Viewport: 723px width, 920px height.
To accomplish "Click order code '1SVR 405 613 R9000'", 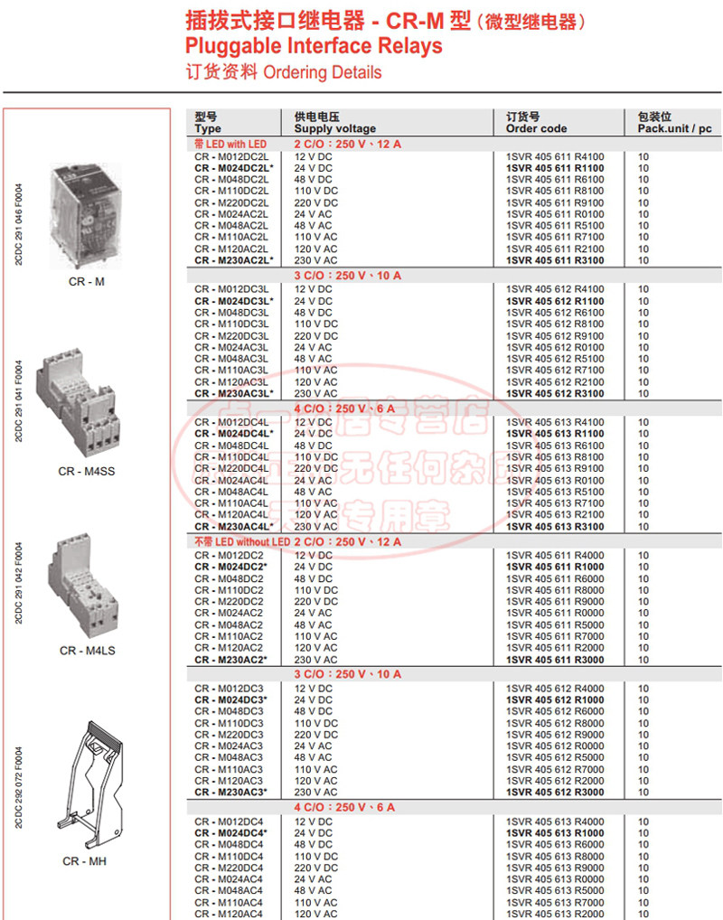I will tap(555, 868).
